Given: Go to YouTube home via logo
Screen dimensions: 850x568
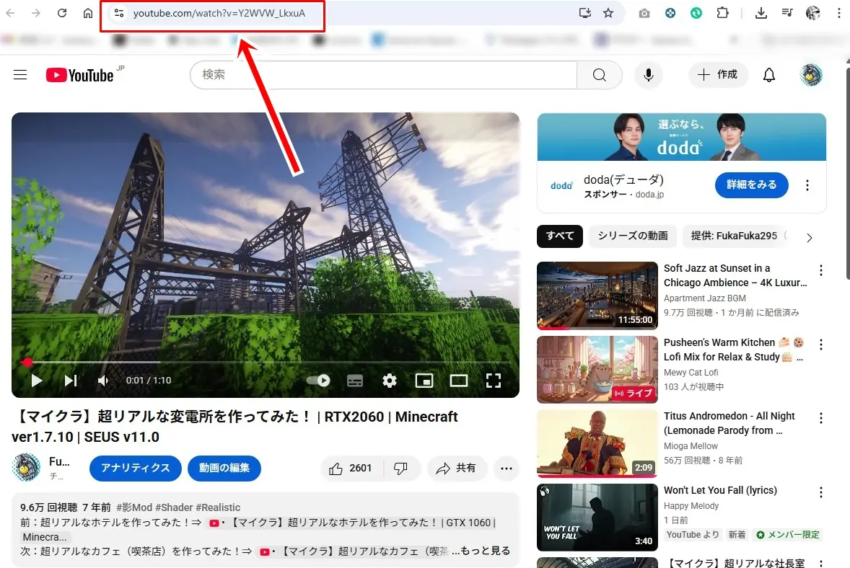Looking at the screenshot, I should [x=80, y=75].
